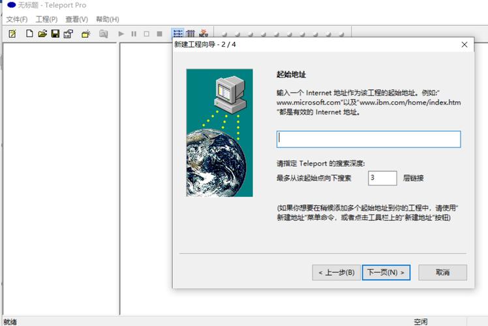
Task: Add new starting address icon
Action: coord(85,34)
